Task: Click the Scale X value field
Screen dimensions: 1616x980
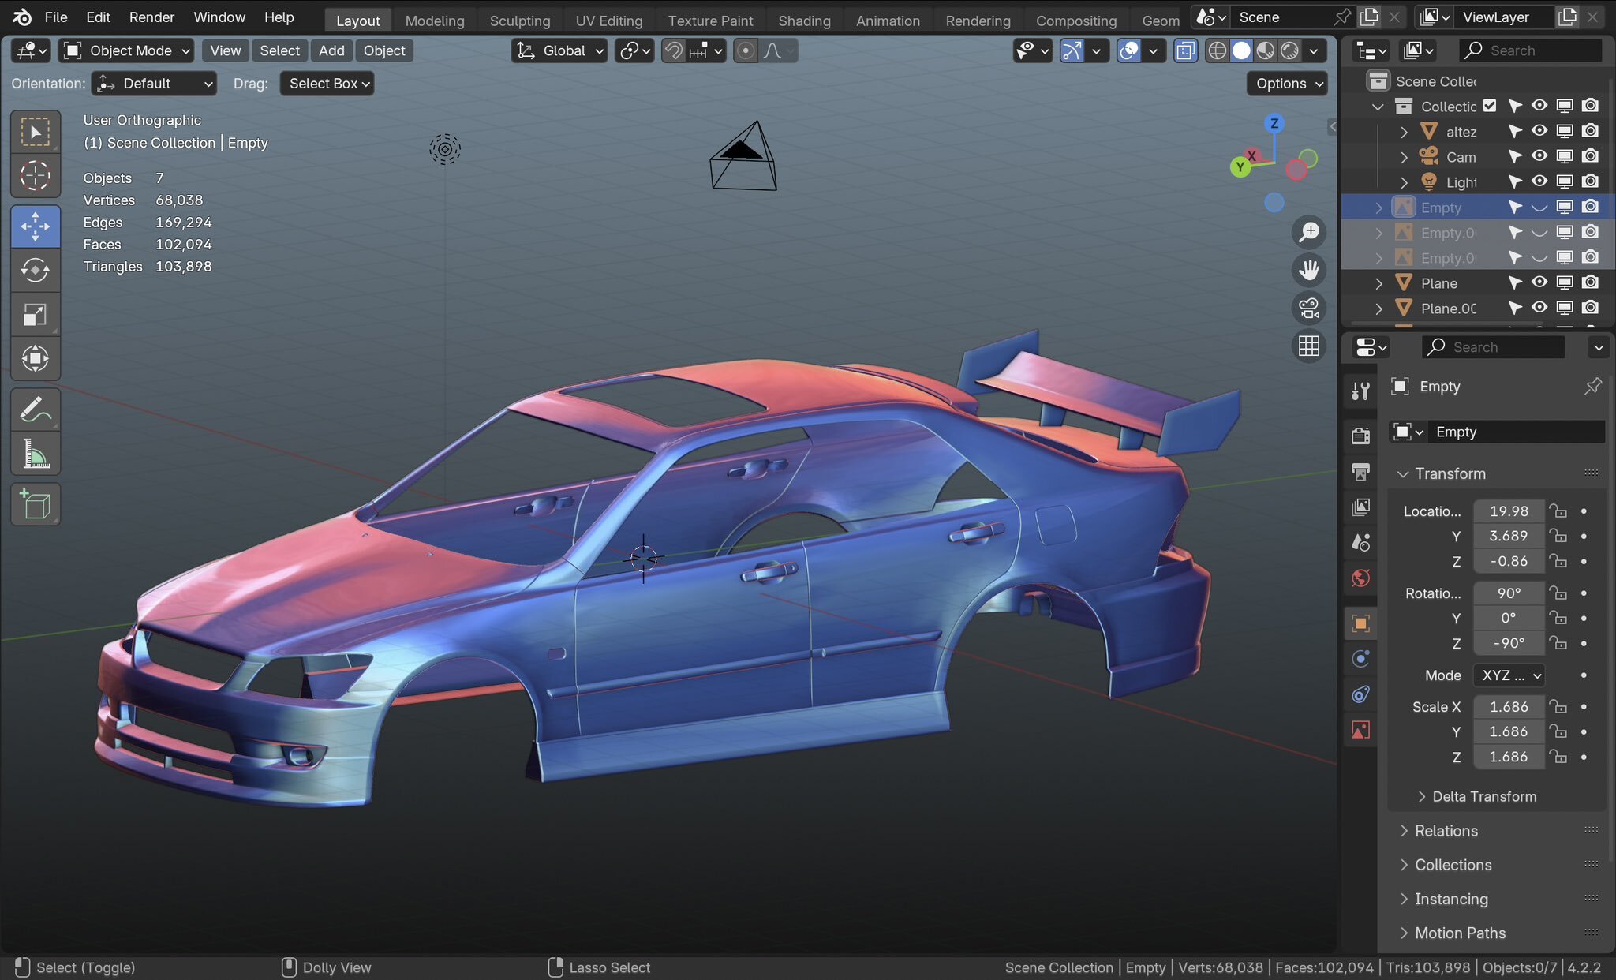Action: pyautogui.click(x=1508, y=707)
